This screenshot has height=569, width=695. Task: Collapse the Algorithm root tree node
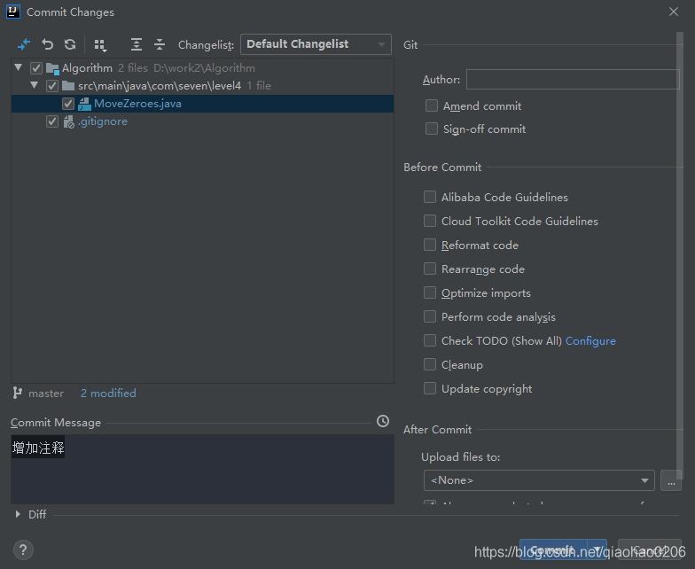pos(19,67)
